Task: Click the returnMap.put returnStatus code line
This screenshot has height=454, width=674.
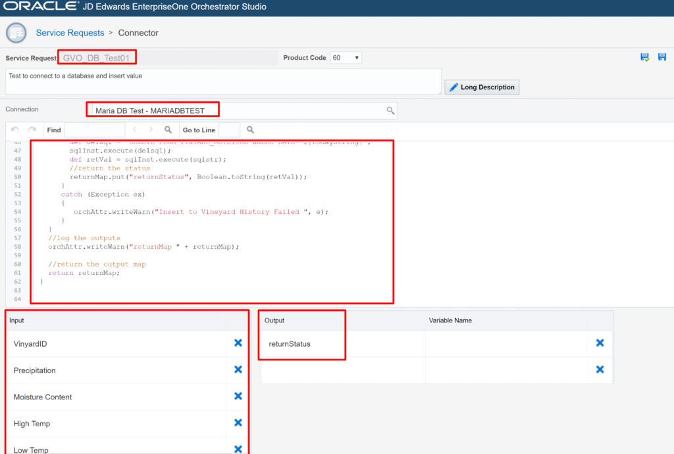Action: (x=188, y=176)
